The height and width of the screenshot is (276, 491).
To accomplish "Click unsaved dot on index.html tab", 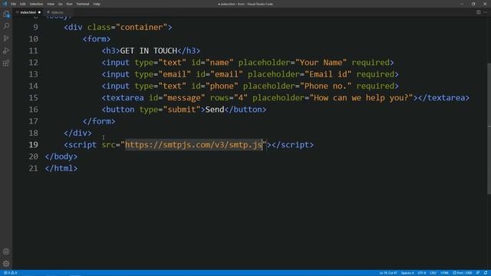I will coord(39,12).
